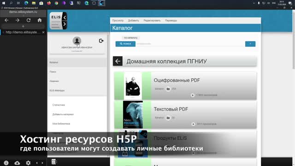Click folder icon in Оцифрованные PDF row

pyautogui.click(x=168, y=89)
